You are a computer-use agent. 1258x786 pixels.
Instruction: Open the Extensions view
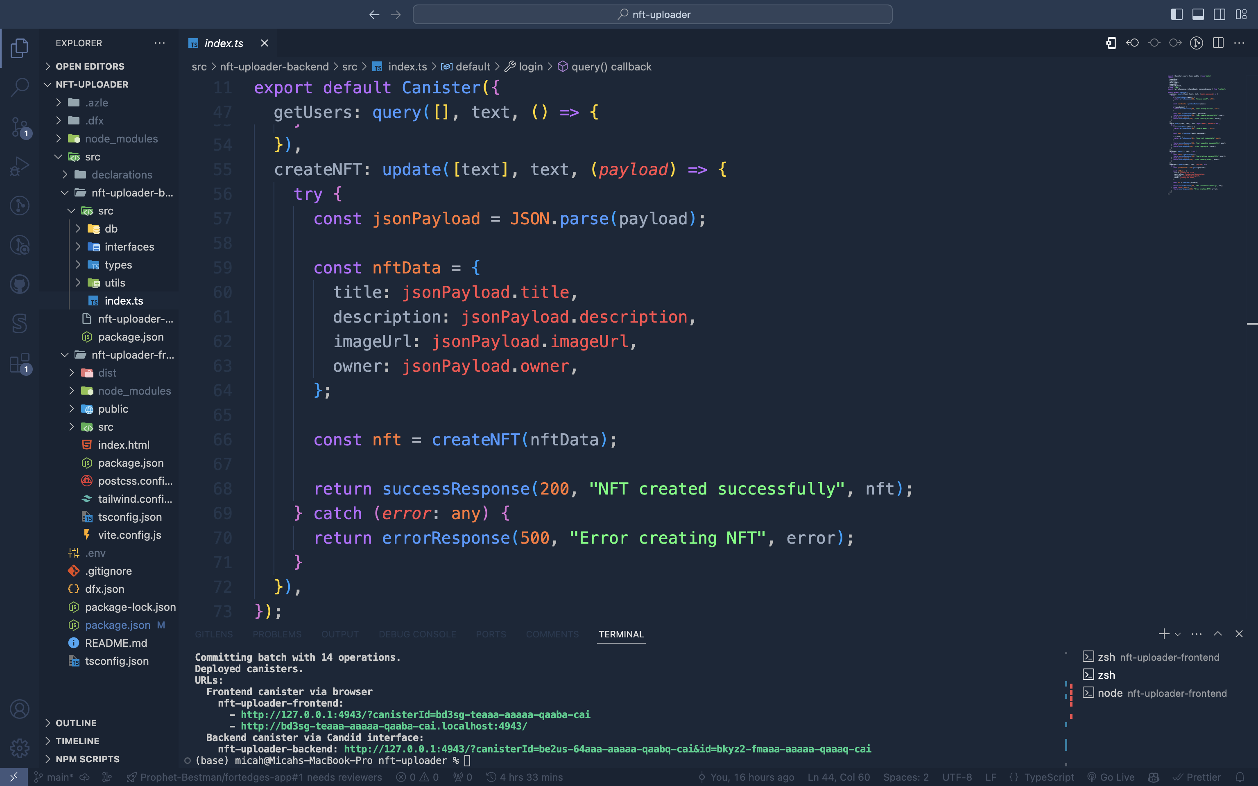19,363
